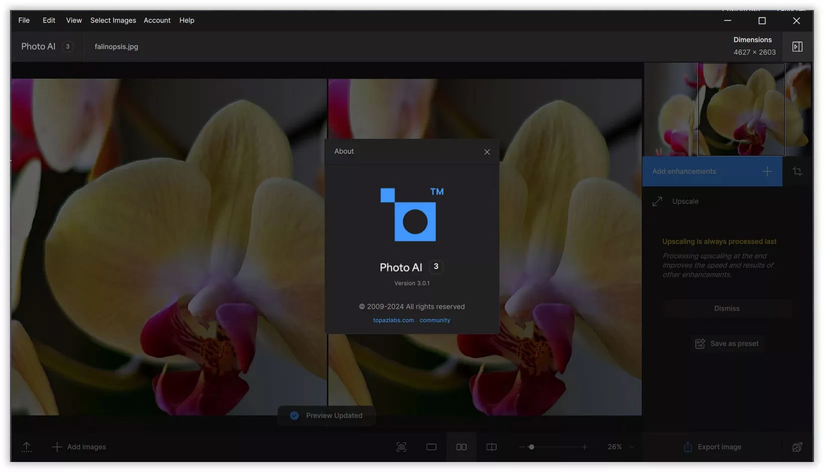Click the plus icon on Add enhancements
Screen dimensions: 824x472
point(766,171)
